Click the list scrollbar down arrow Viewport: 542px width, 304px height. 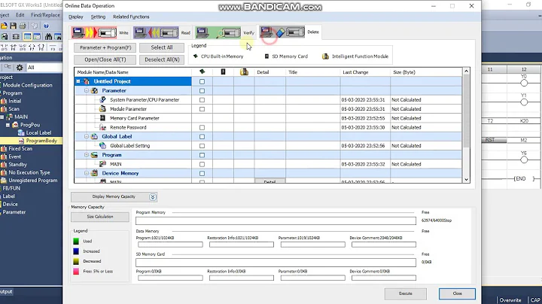point(466,179)
